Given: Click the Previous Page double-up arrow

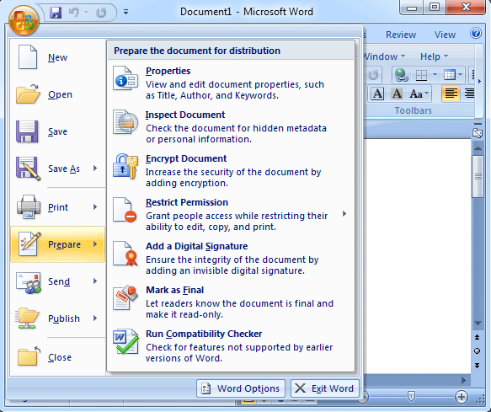Looking at the screenshot, I should point(477,337).
